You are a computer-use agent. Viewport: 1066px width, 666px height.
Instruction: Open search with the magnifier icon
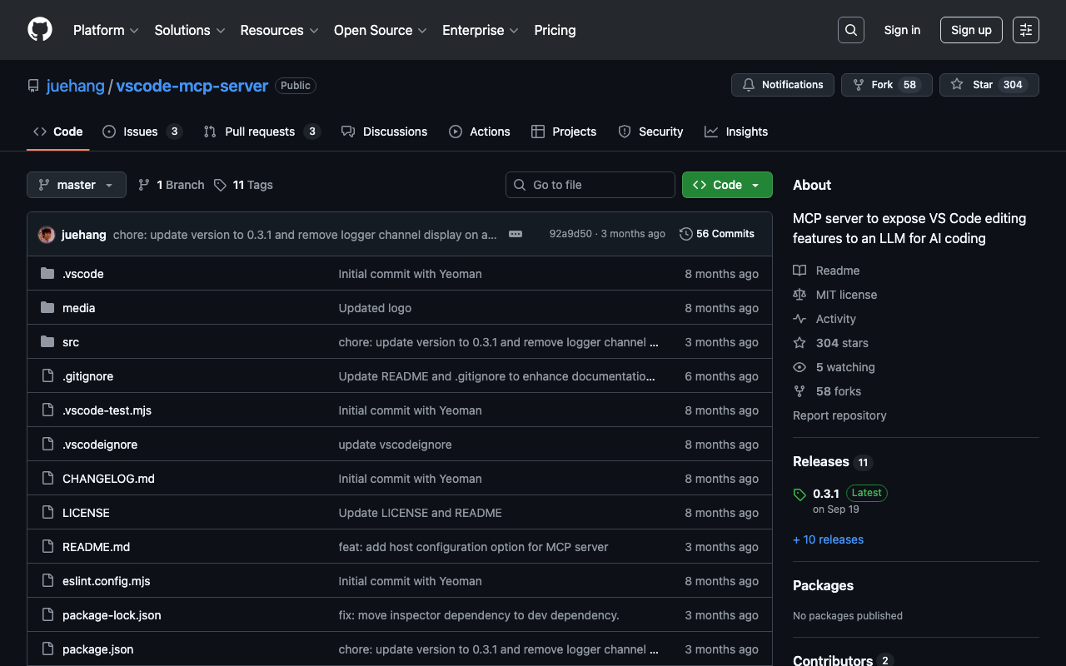pyautogui.click(x=850, y=30)
